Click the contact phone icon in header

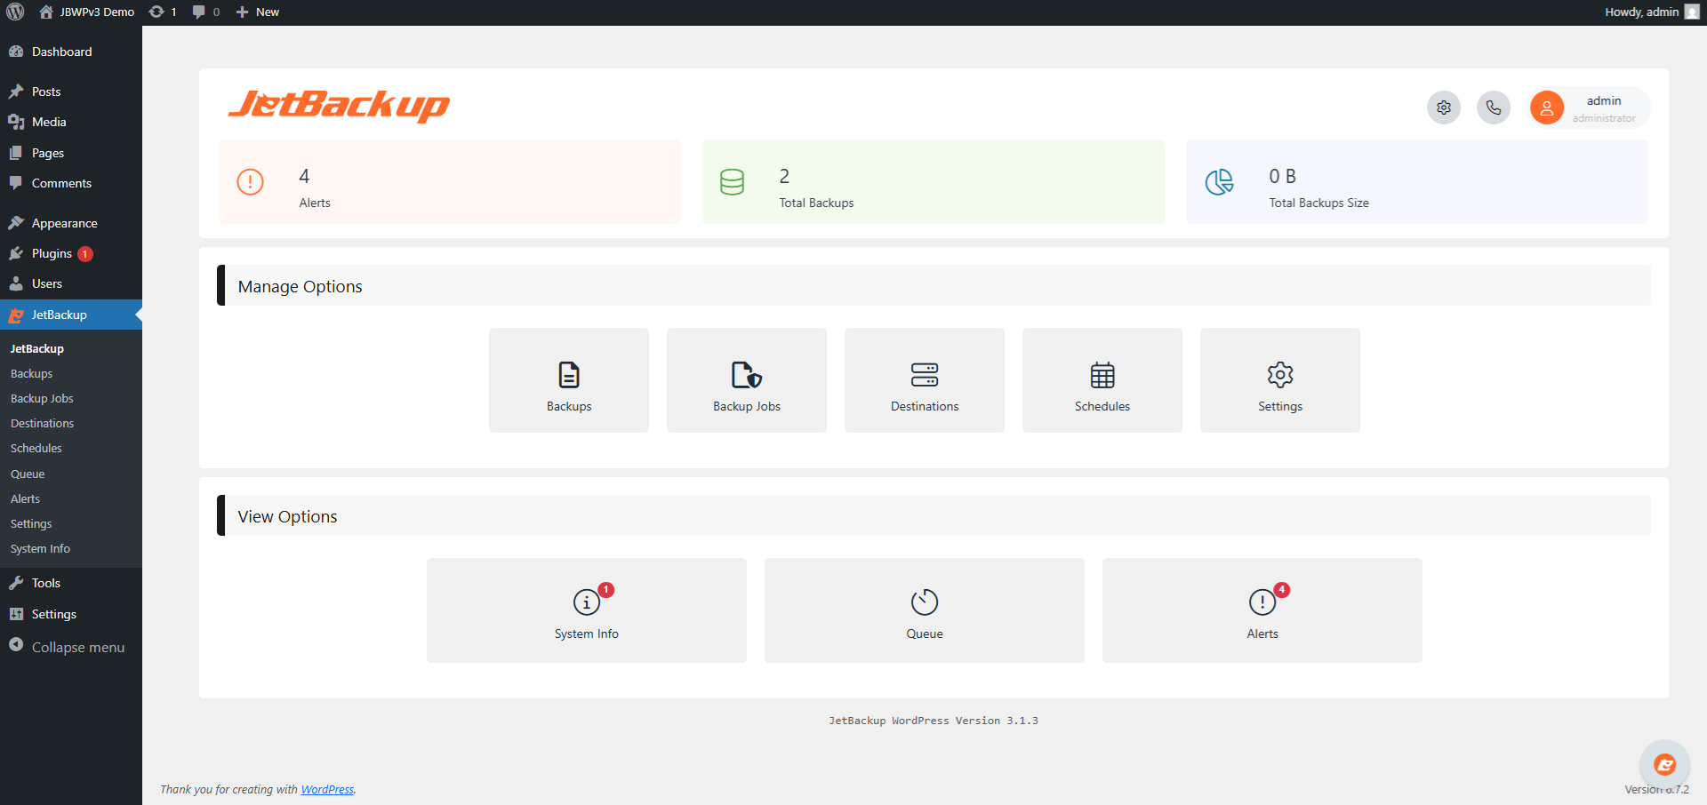point(1493,107)
